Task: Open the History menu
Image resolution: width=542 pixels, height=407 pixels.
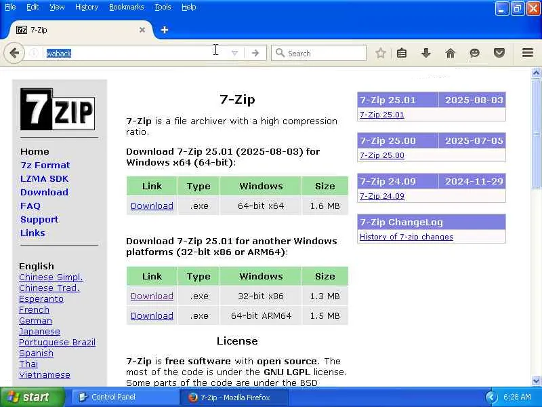Action: coord(87,7)
